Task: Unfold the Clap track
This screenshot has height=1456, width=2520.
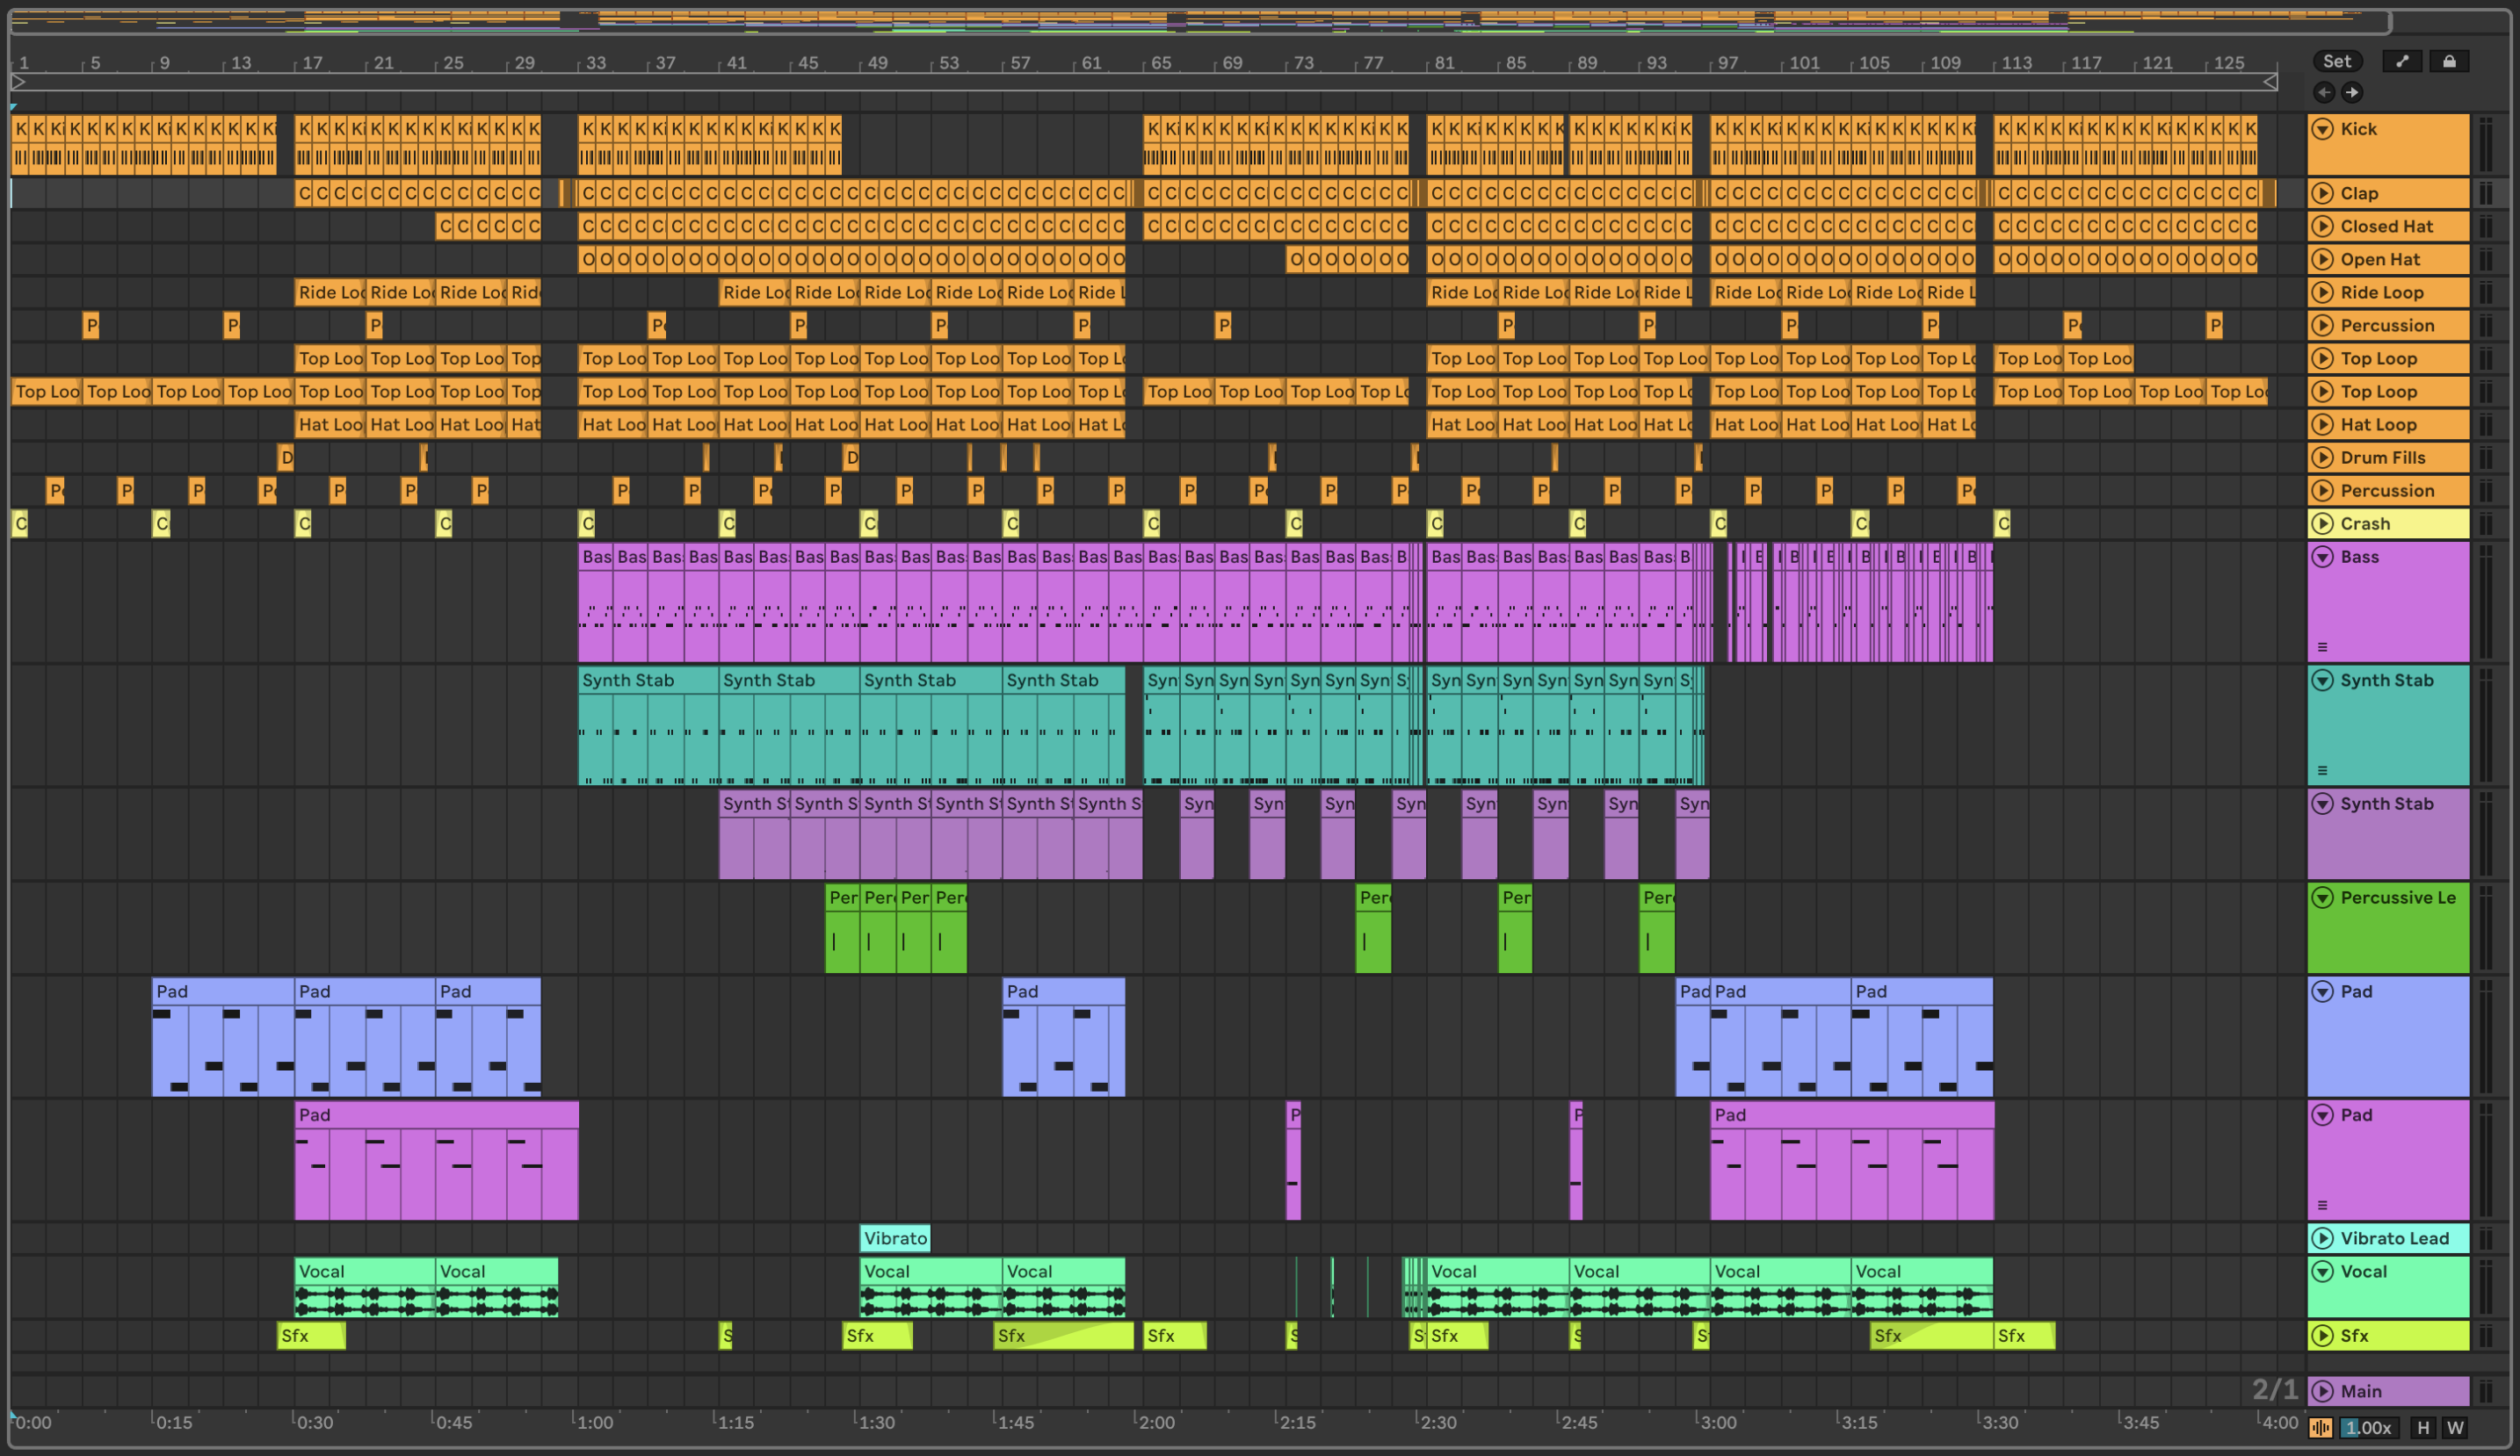Action: coord(2323,193)
